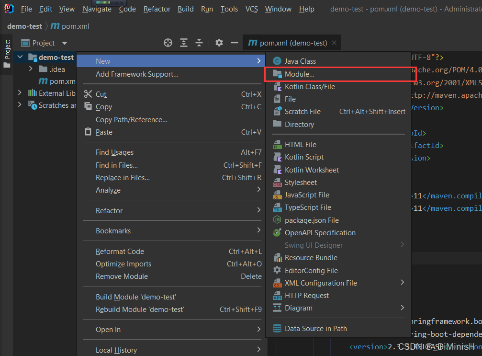Choose Replace in Files...
This screenshot has width=482, height=356.
172,178
